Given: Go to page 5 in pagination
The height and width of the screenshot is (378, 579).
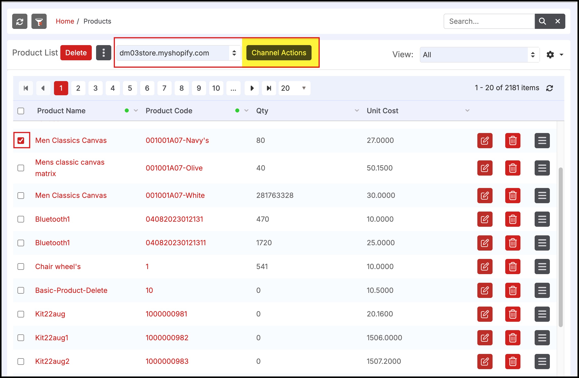Looking at the screenshot, I should 130,88.
